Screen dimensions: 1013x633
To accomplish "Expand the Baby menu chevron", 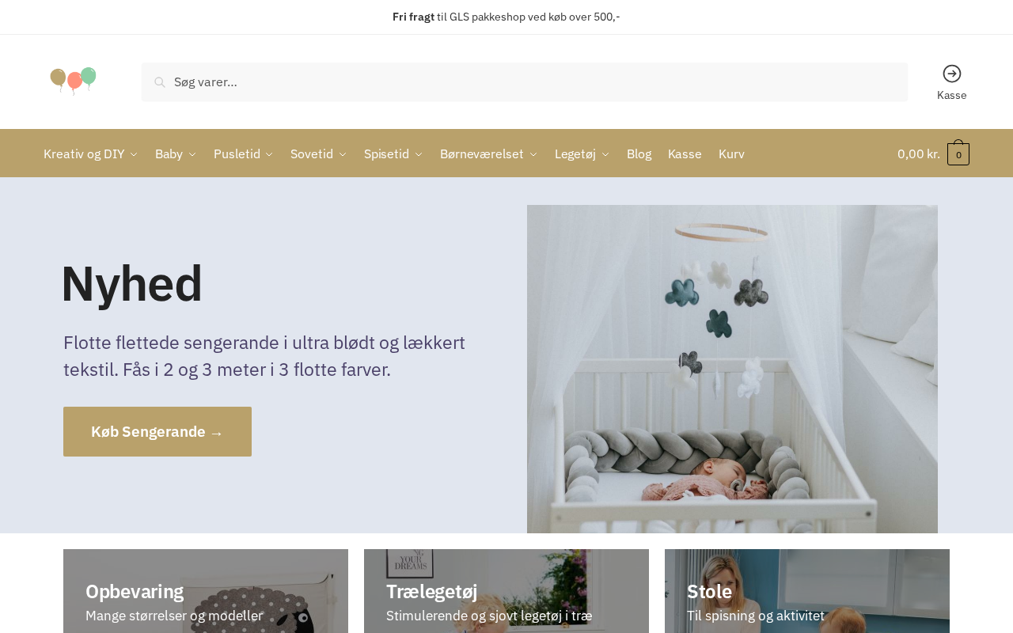I will coord(192,154).
